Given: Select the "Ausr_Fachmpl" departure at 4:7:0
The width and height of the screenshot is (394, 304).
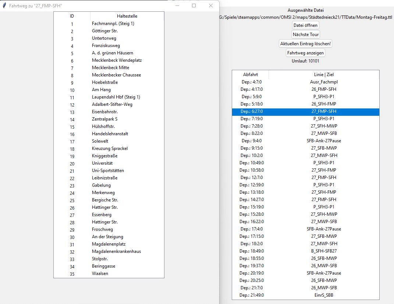Looking at the screenshot, I should [324, 82].
